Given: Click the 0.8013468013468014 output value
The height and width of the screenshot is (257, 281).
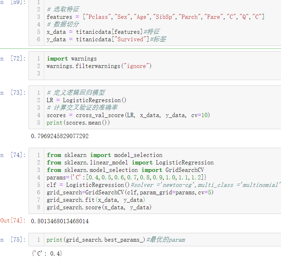Looking at the screenshot, I should 60,221.
